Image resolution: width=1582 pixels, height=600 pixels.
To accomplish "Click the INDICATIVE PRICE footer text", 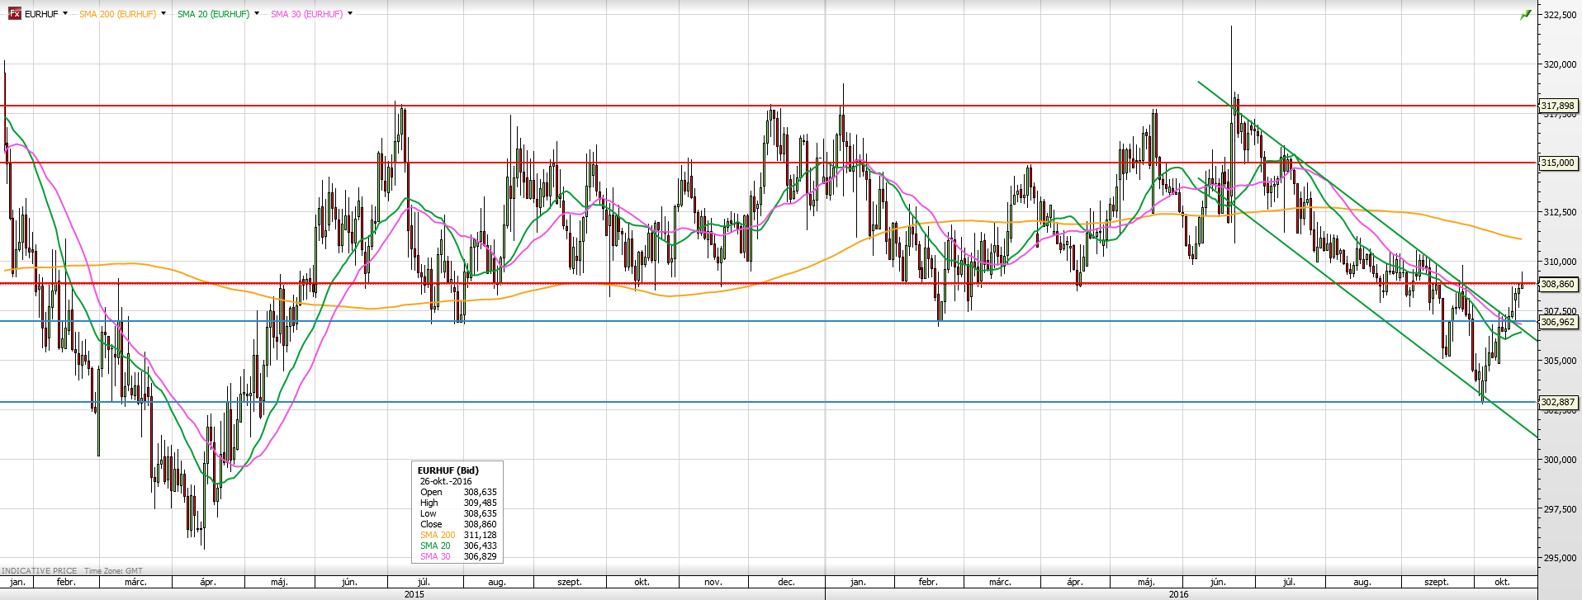I will pyautogui.click(x=39, y=571).
